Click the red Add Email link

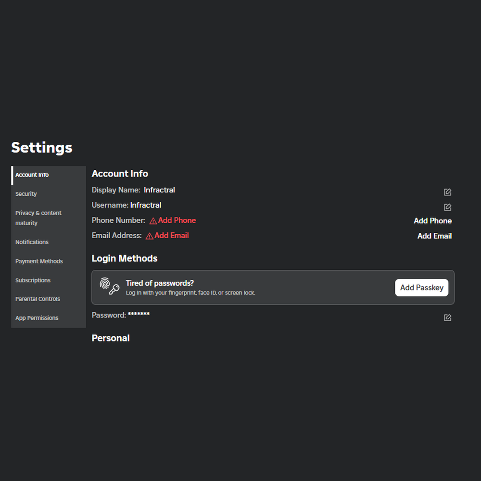coord(172,235)
